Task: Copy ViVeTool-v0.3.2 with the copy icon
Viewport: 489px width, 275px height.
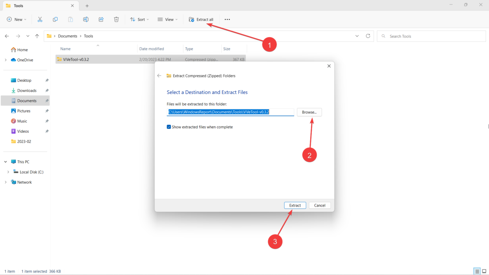Action: point(55,19)
